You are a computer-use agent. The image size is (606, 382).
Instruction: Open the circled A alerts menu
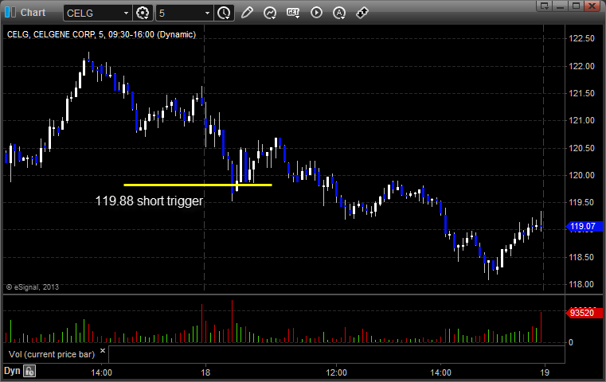[x=339, y=14]
